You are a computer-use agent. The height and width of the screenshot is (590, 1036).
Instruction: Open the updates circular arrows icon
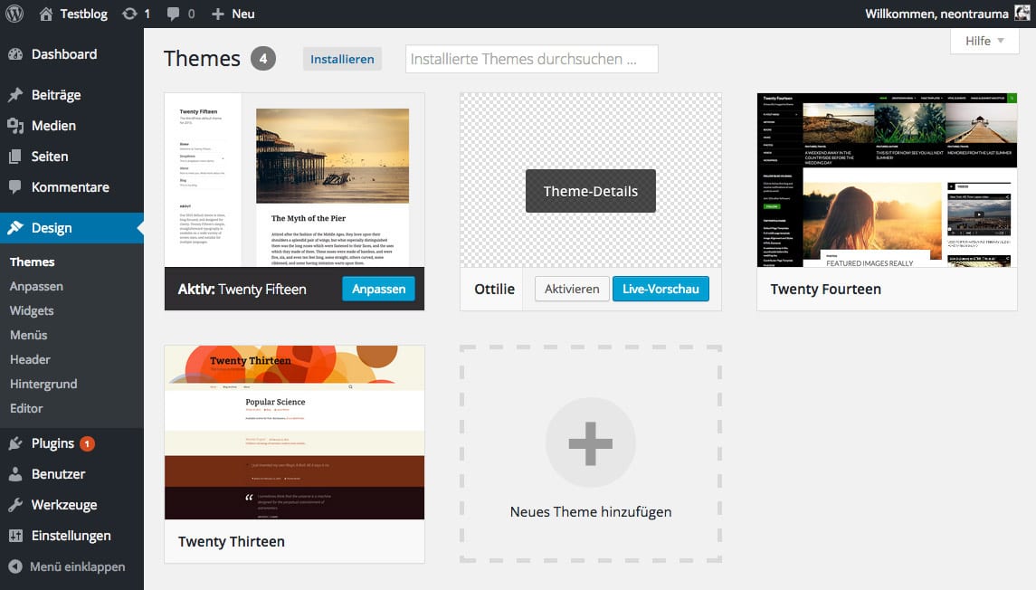[x=129, y=14]
